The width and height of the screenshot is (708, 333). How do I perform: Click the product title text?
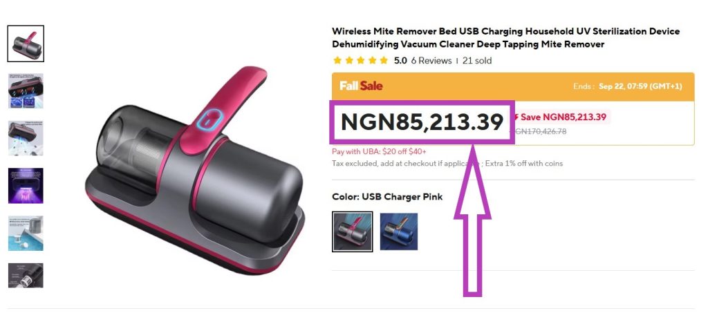tap(505, 38)
